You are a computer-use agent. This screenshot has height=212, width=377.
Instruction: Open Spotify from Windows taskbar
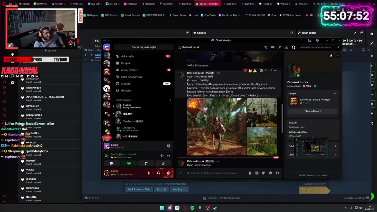click(x=192, y=208)
